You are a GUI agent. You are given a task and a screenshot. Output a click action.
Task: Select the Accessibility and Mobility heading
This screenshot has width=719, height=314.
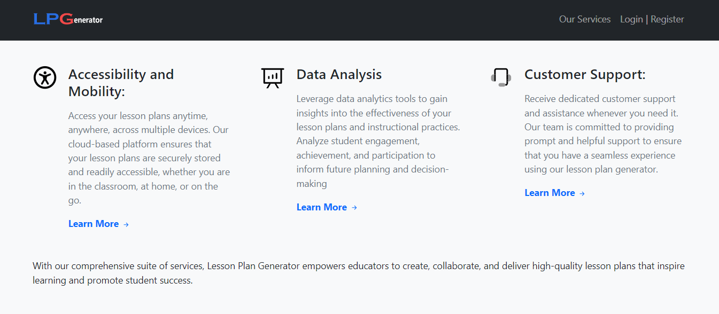(x=121, y=83)
